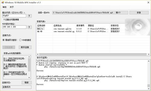Click the 源路径 column header
Screen dimensions: 151x91
coord(91,25)
